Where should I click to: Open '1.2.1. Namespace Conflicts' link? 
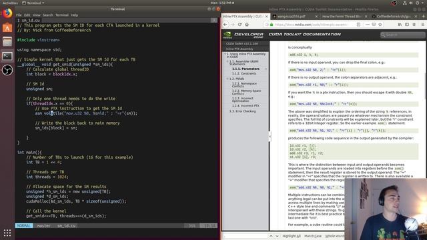click(x=244, y=85)
